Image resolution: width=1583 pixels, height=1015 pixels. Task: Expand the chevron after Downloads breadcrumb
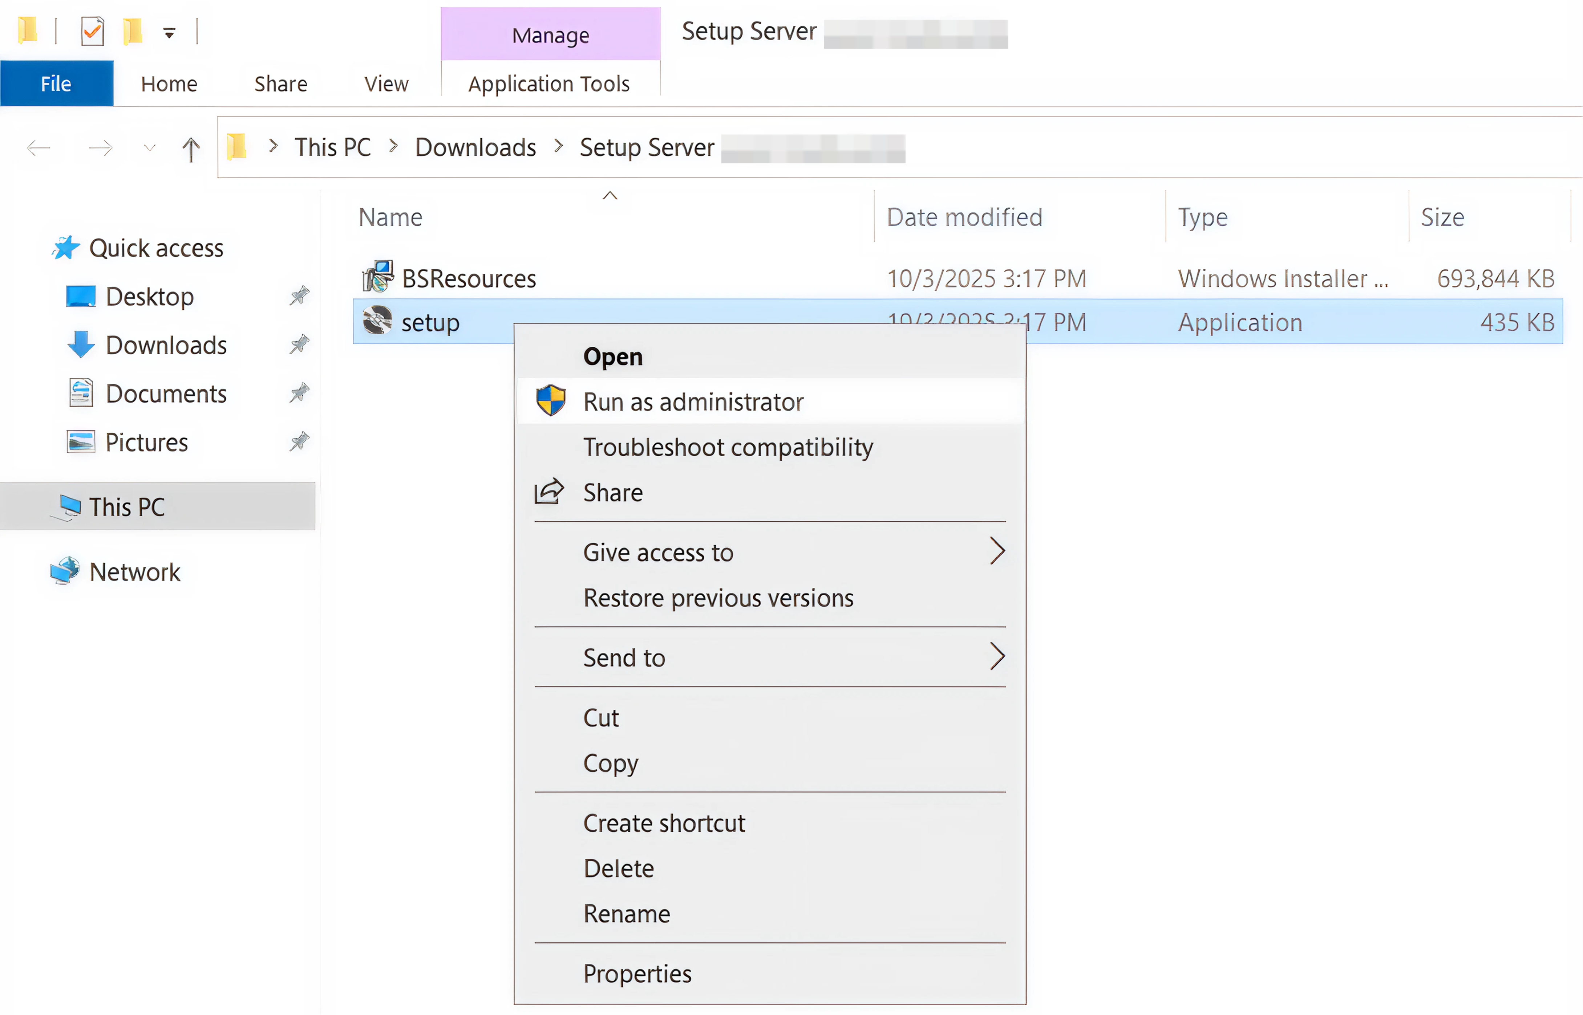click(x=558, y=146)
